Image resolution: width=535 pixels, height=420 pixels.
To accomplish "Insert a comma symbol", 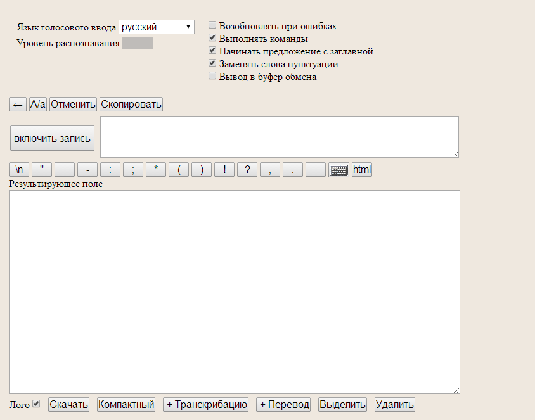I will pos(270,170).
